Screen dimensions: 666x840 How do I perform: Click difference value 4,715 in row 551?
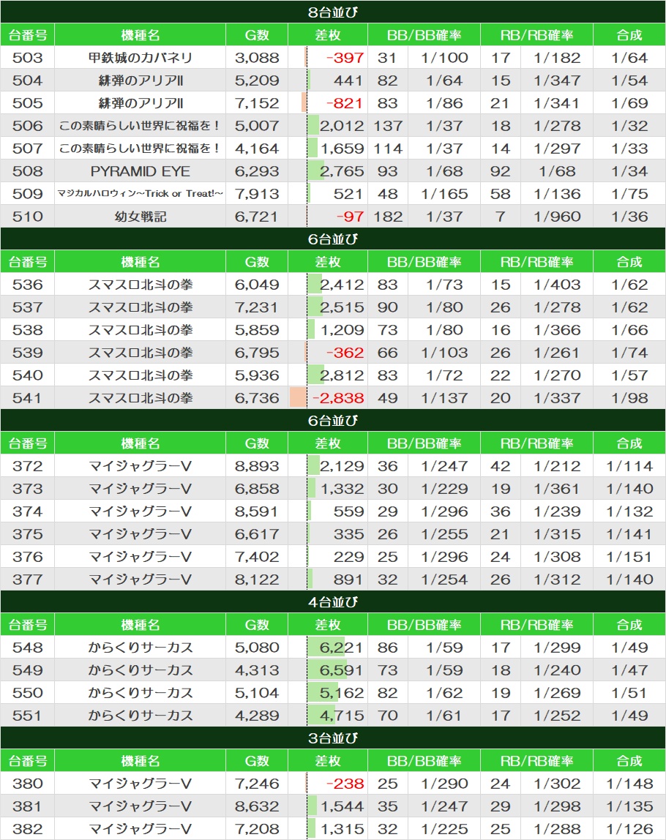click(x=342, y=716)
